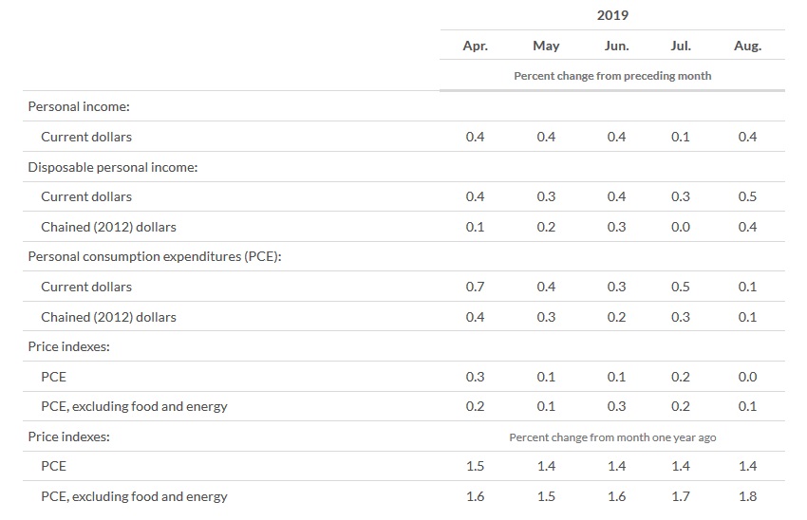Select the Apr. column header
Screen dimensions: 807x520
click(x=475, y=46)
